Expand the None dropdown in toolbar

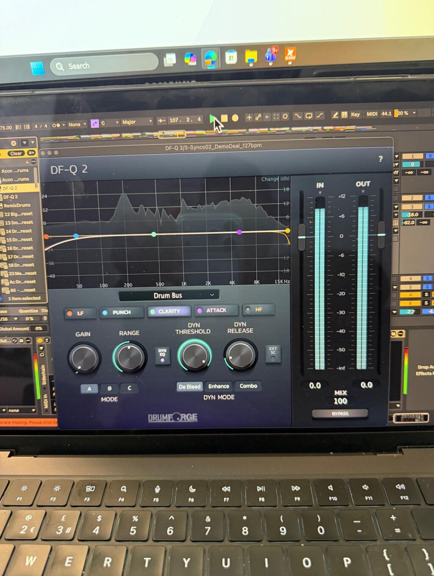[77, 125]
